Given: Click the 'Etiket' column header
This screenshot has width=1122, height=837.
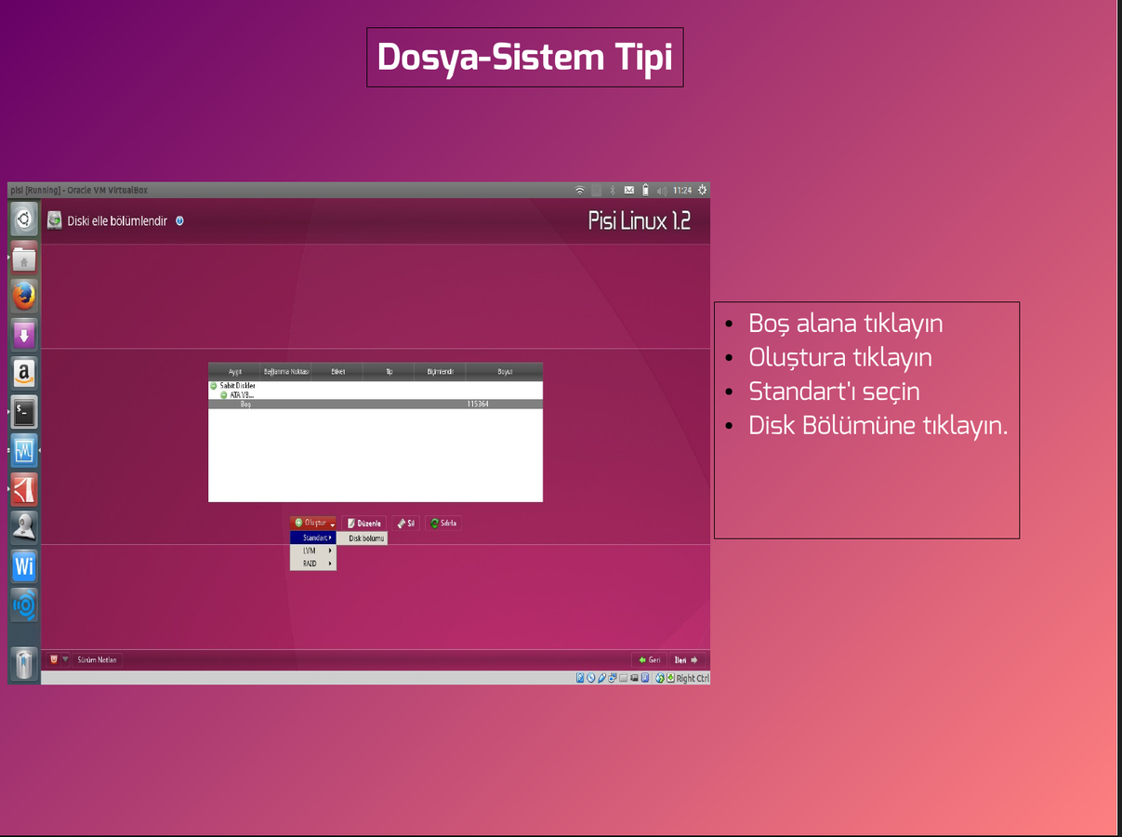Looking at the screenshot, I should pos(337,371).
